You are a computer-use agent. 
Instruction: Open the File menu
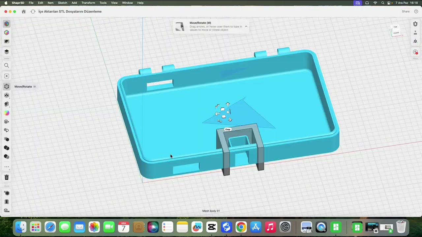[31, 3]
